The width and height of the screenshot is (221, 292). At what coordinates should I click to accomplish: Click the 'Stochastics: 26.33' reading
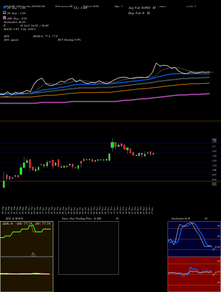14,22
